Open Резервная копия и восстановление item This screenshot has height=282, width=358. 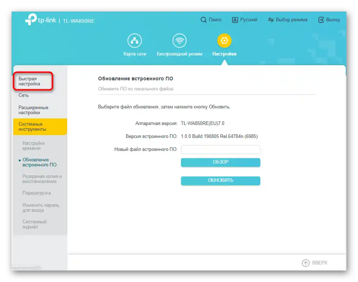click(x=42, y=179)
